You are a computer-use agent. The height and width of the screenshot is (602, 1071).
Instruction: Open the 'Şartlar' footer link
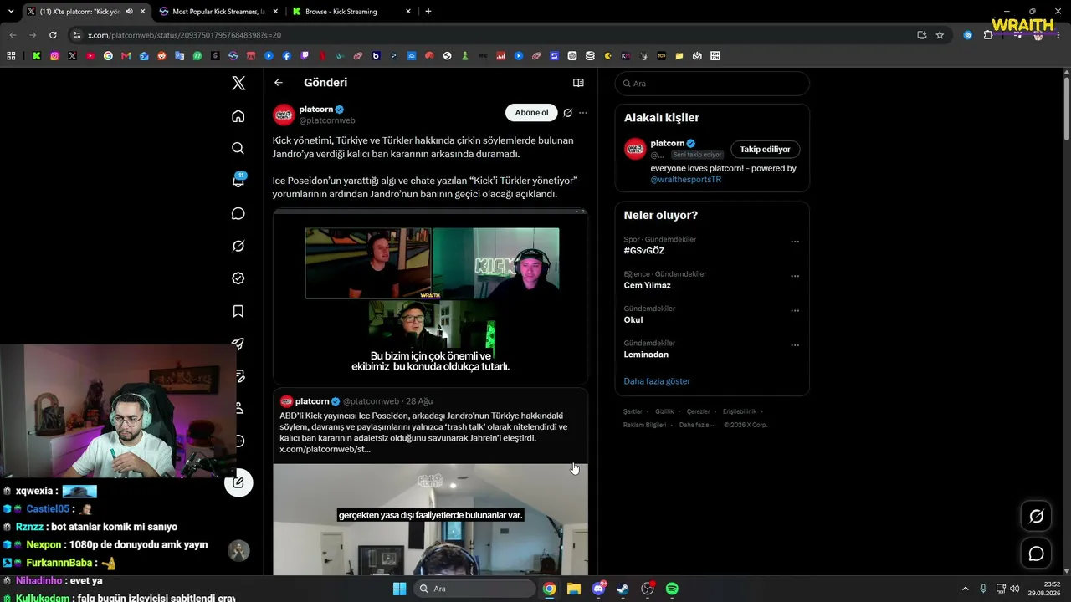[x=633, y=411]
